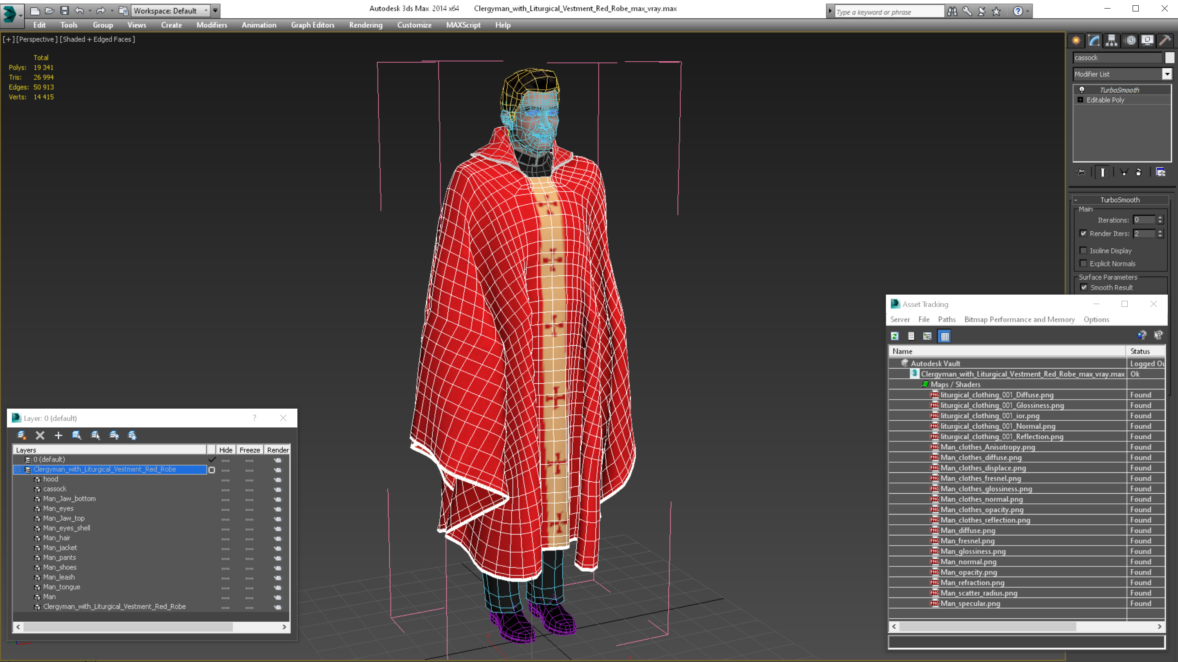Click the Shaded + Edged Faces viewport label
The height and width of the screenshot is (662, 1178).
[97, 39]
